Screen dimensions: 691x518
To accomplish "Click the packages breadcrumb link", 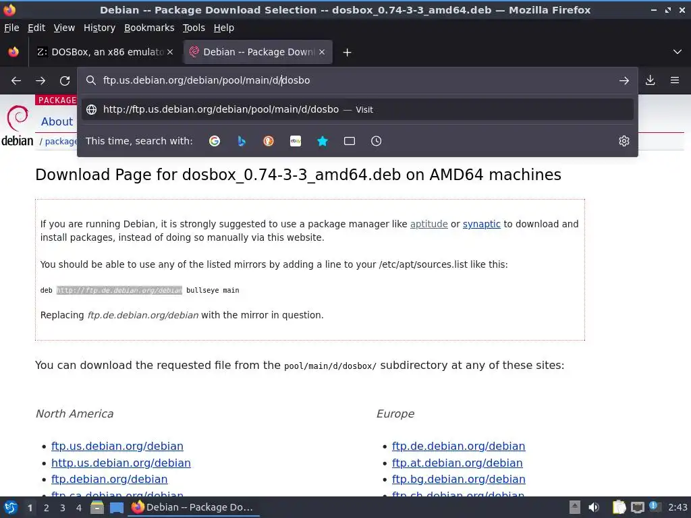I will (x=61, y=142).
